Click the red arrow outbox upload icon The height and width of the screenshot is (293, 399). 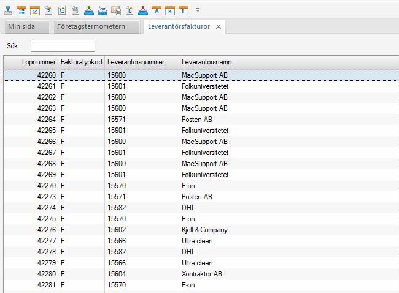(x=143, y=10)
